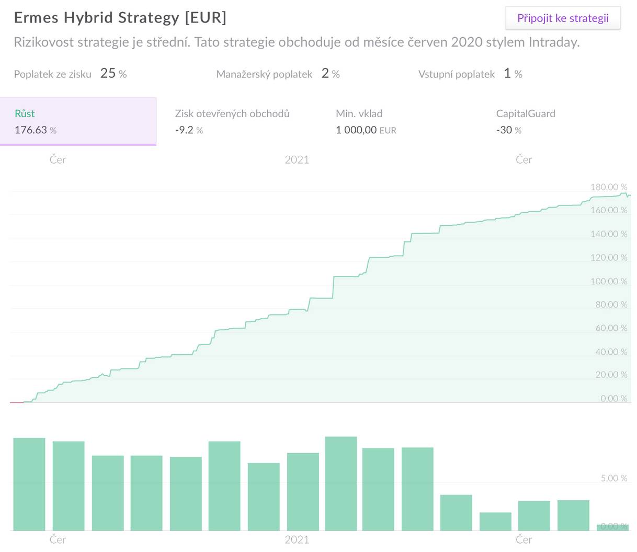The height and width of the screenshot is (552, 637).
Task: Click the Připojit ke strategii button
Action: [x=563, y=18]
